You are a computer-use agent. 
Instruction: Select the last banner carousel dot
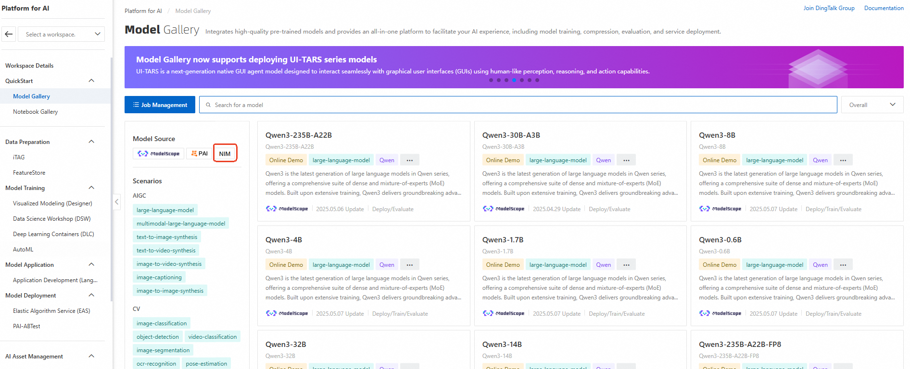[537, 80]
